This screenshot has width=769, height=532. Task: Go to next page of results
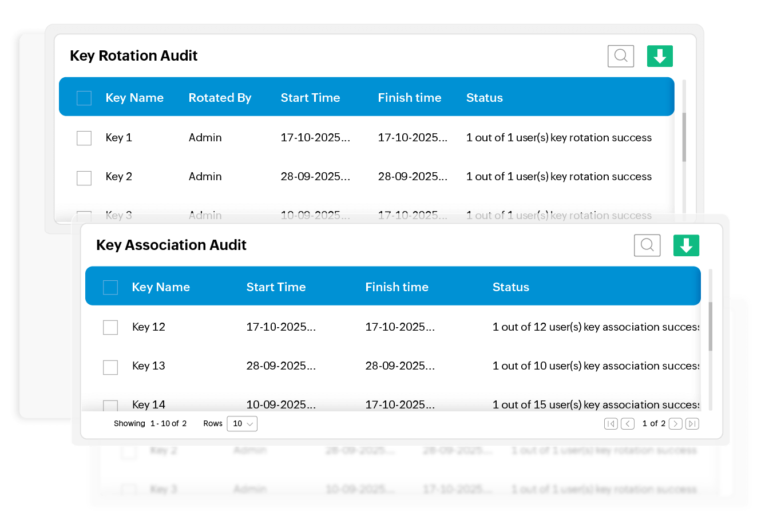tap(675, 424)
